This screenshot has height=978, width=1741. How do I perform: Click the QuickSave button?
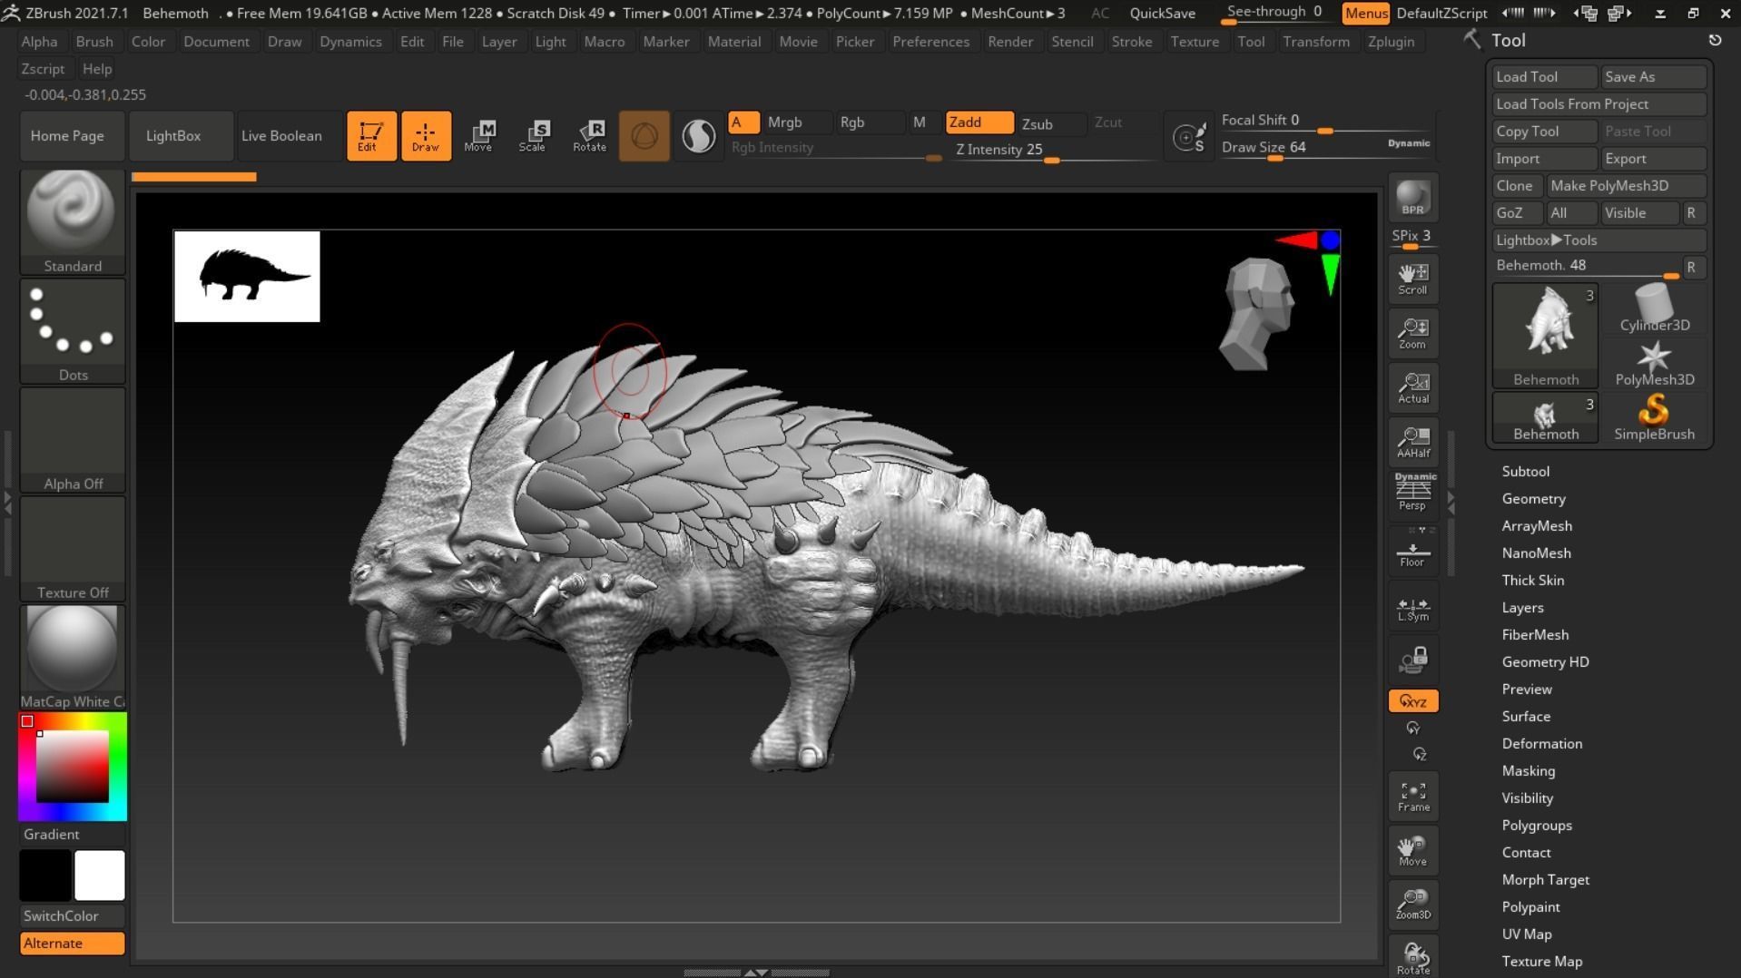(x=1162, y=14)
